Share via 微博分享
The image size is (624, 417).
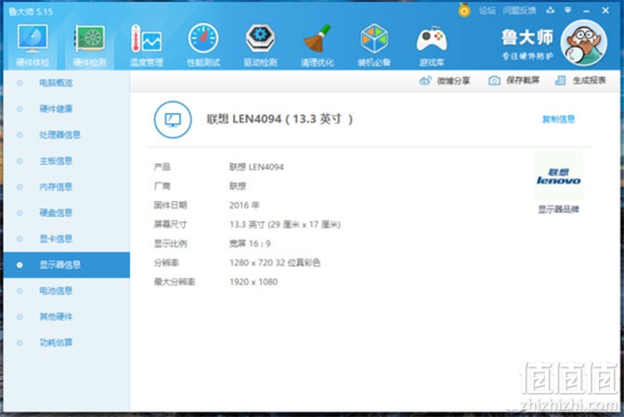tap(445, 81)
